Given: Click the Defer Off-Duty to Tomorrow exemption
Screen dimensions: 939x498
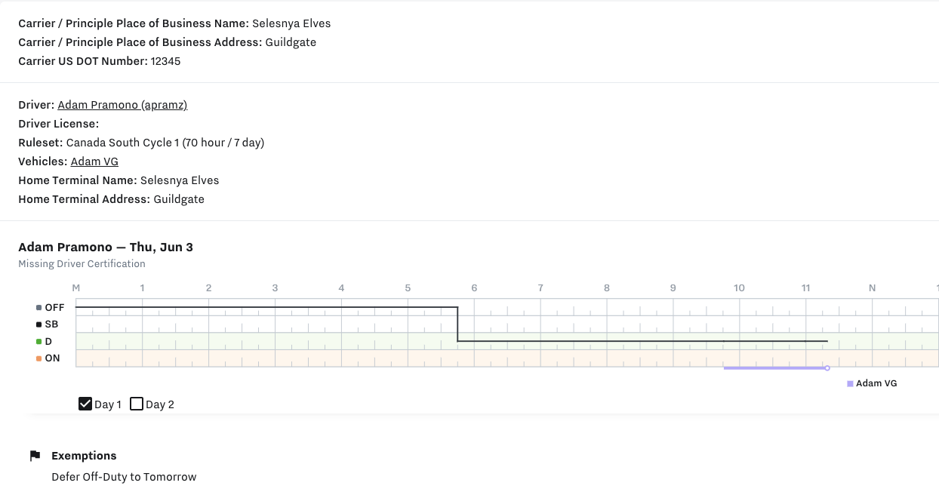Looking at the screenshot, I should point(124,477).
